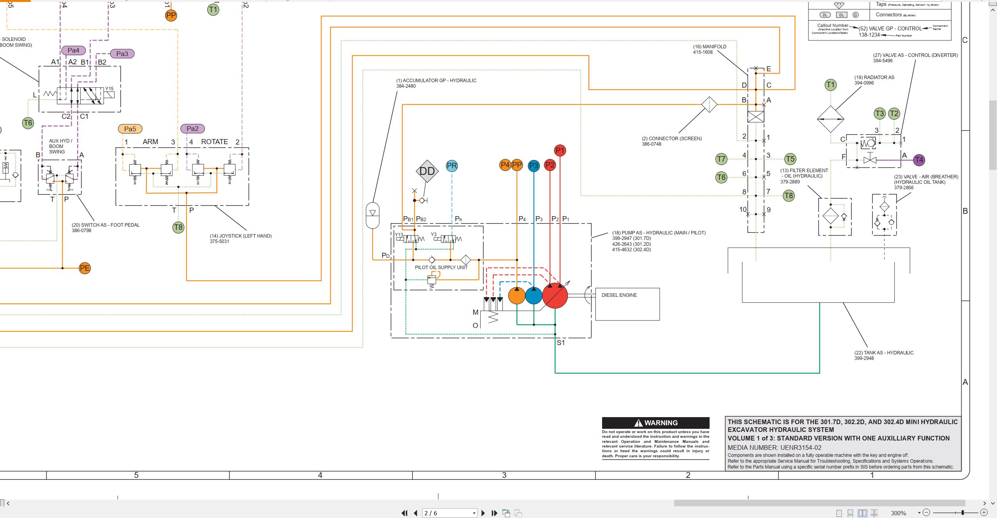Toggle two-page facing view
The width and height of the screenshot is (997, 518).
pyautogui.click(x=863, y=513)
